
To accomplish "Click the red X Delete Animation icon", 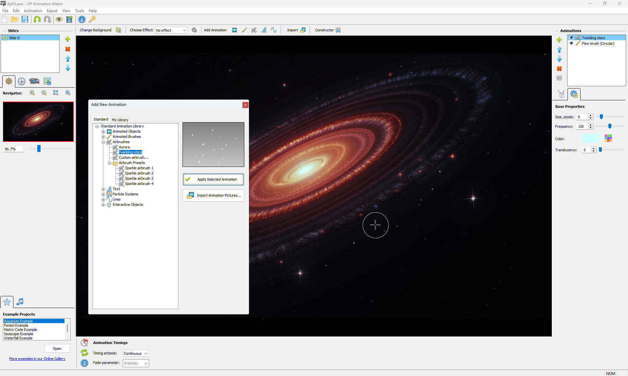I will coord(559,69).
